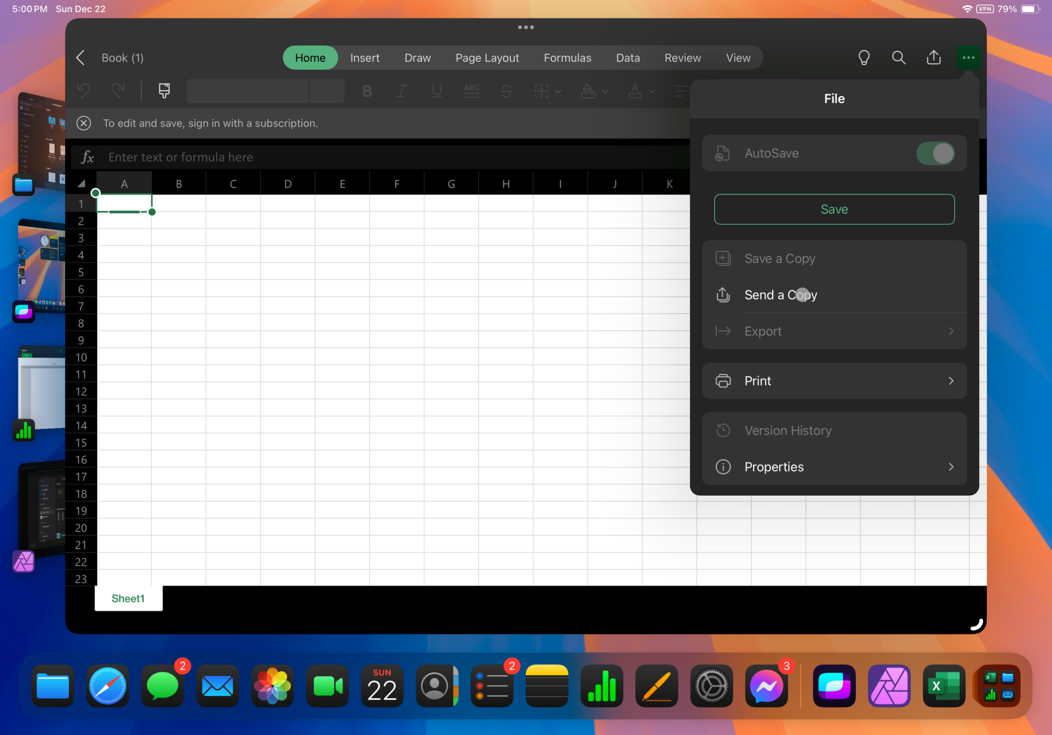
Task: Open the Properties submenu
Action: 834,467
